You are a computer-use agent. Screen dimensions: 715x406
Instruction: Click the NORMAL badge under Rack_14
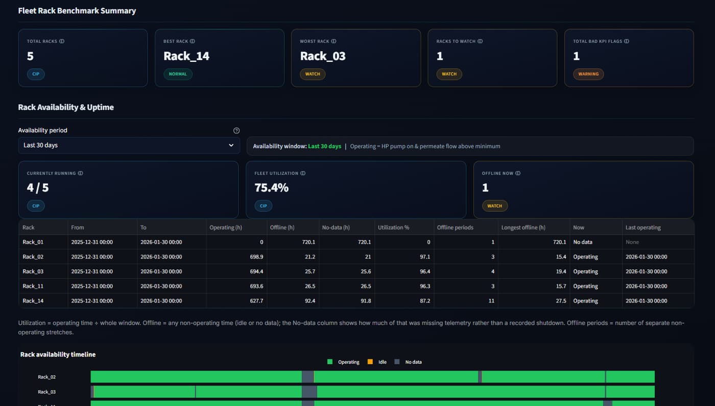tap(178, 74)
